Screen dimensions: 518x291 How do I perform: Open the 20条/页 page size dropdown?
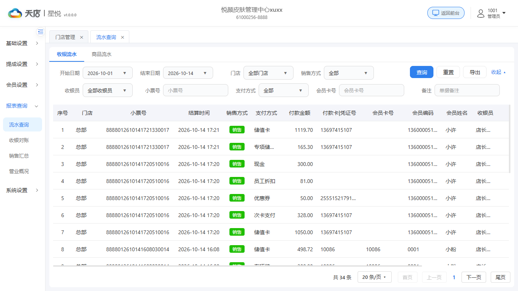tap(374, 277)
